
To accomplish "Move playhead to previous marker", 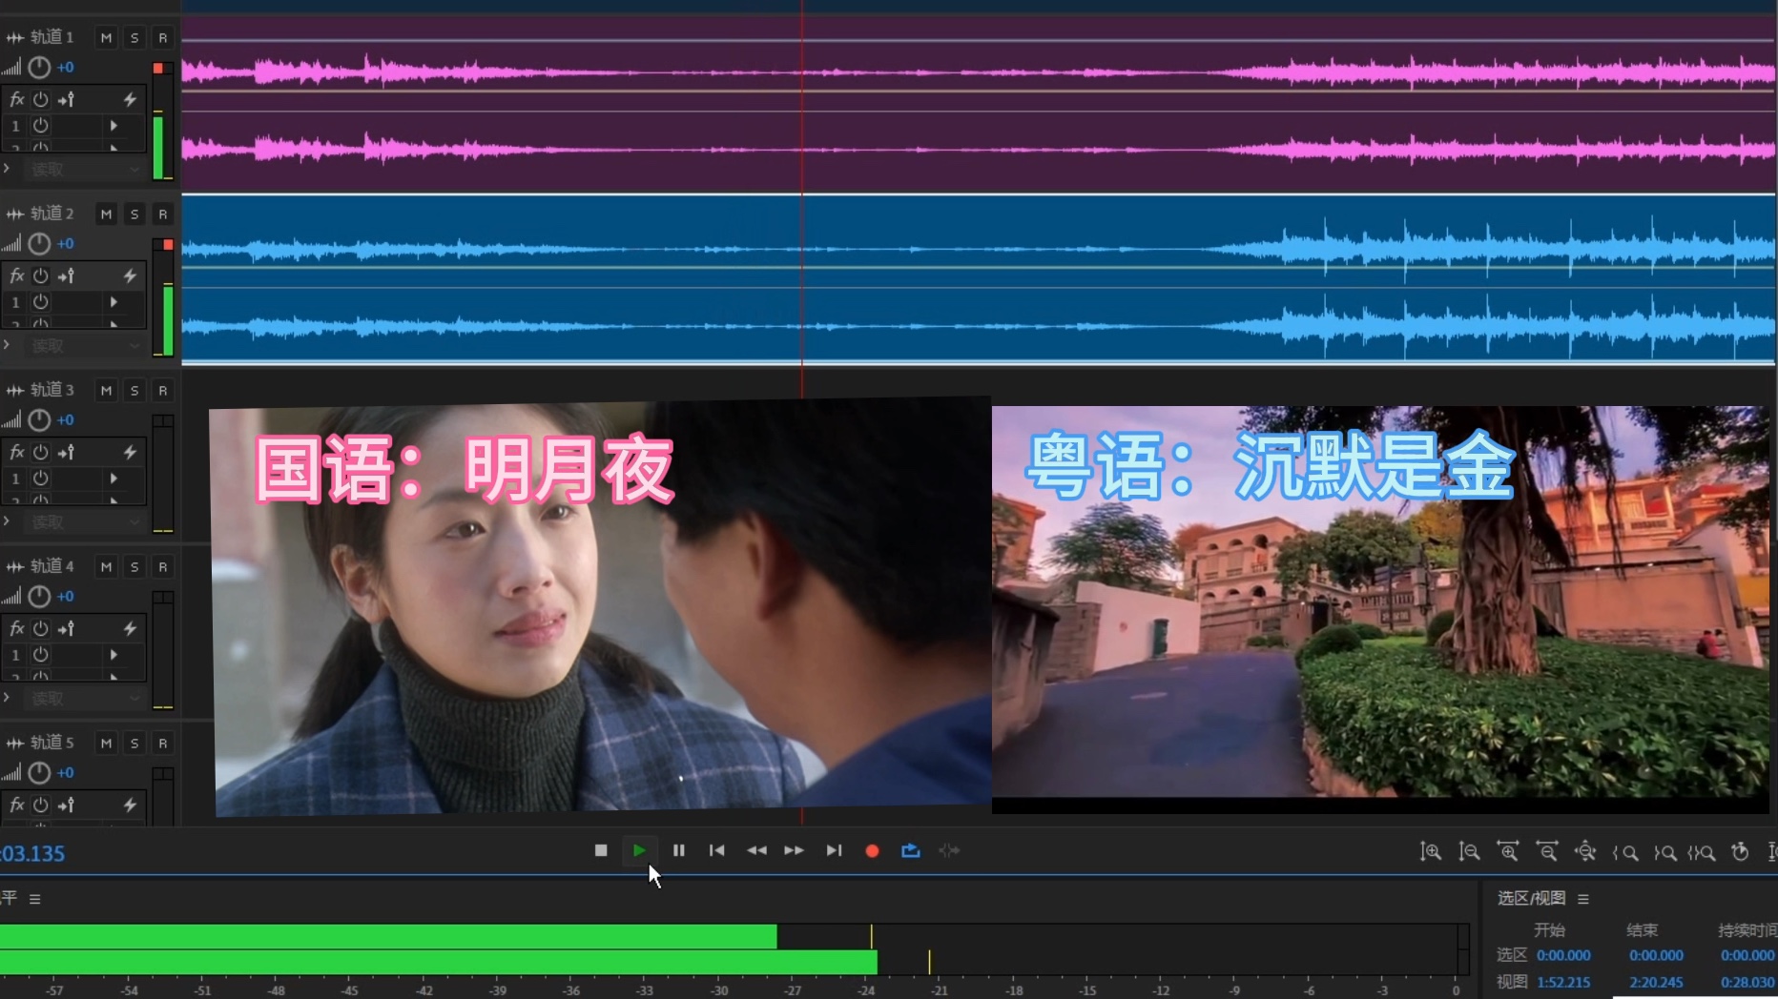I will click(717, 850).
